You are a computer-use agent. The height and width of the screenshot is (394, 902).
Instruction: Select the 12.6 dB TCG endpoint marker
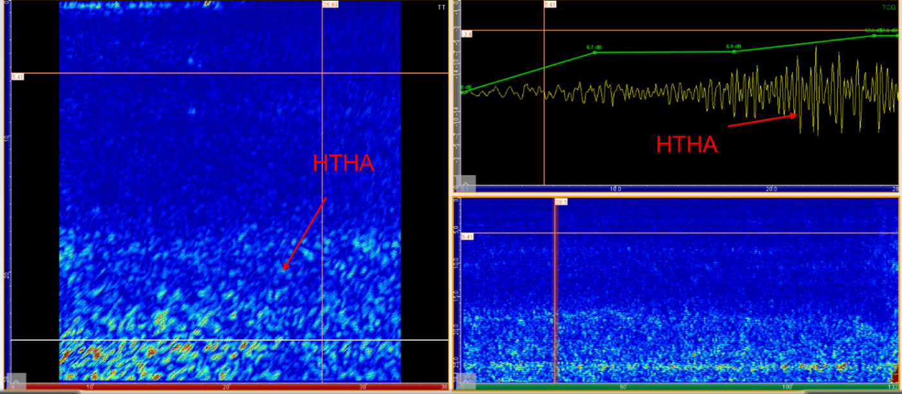874,37
